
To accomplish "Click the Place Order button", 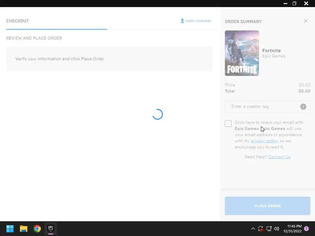I will tap(267, 206).
